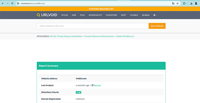
Task: Open the Domain Reputation API banner
Action: [x=101, y=9]
